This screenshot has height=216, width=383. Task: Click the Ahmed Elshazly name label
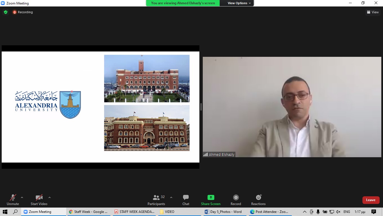point(219,154)
